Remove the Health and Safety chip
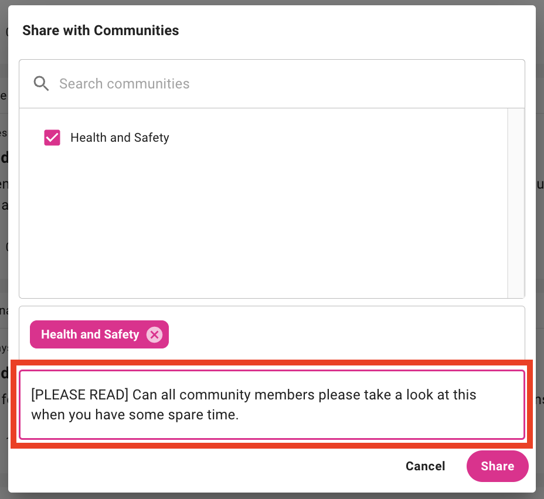 coord(154,334)
